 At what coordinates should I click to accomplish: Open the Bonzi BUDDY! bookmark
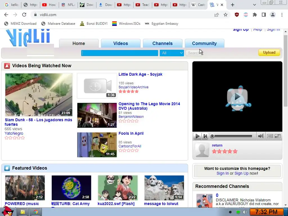click(x=94, y=24)
